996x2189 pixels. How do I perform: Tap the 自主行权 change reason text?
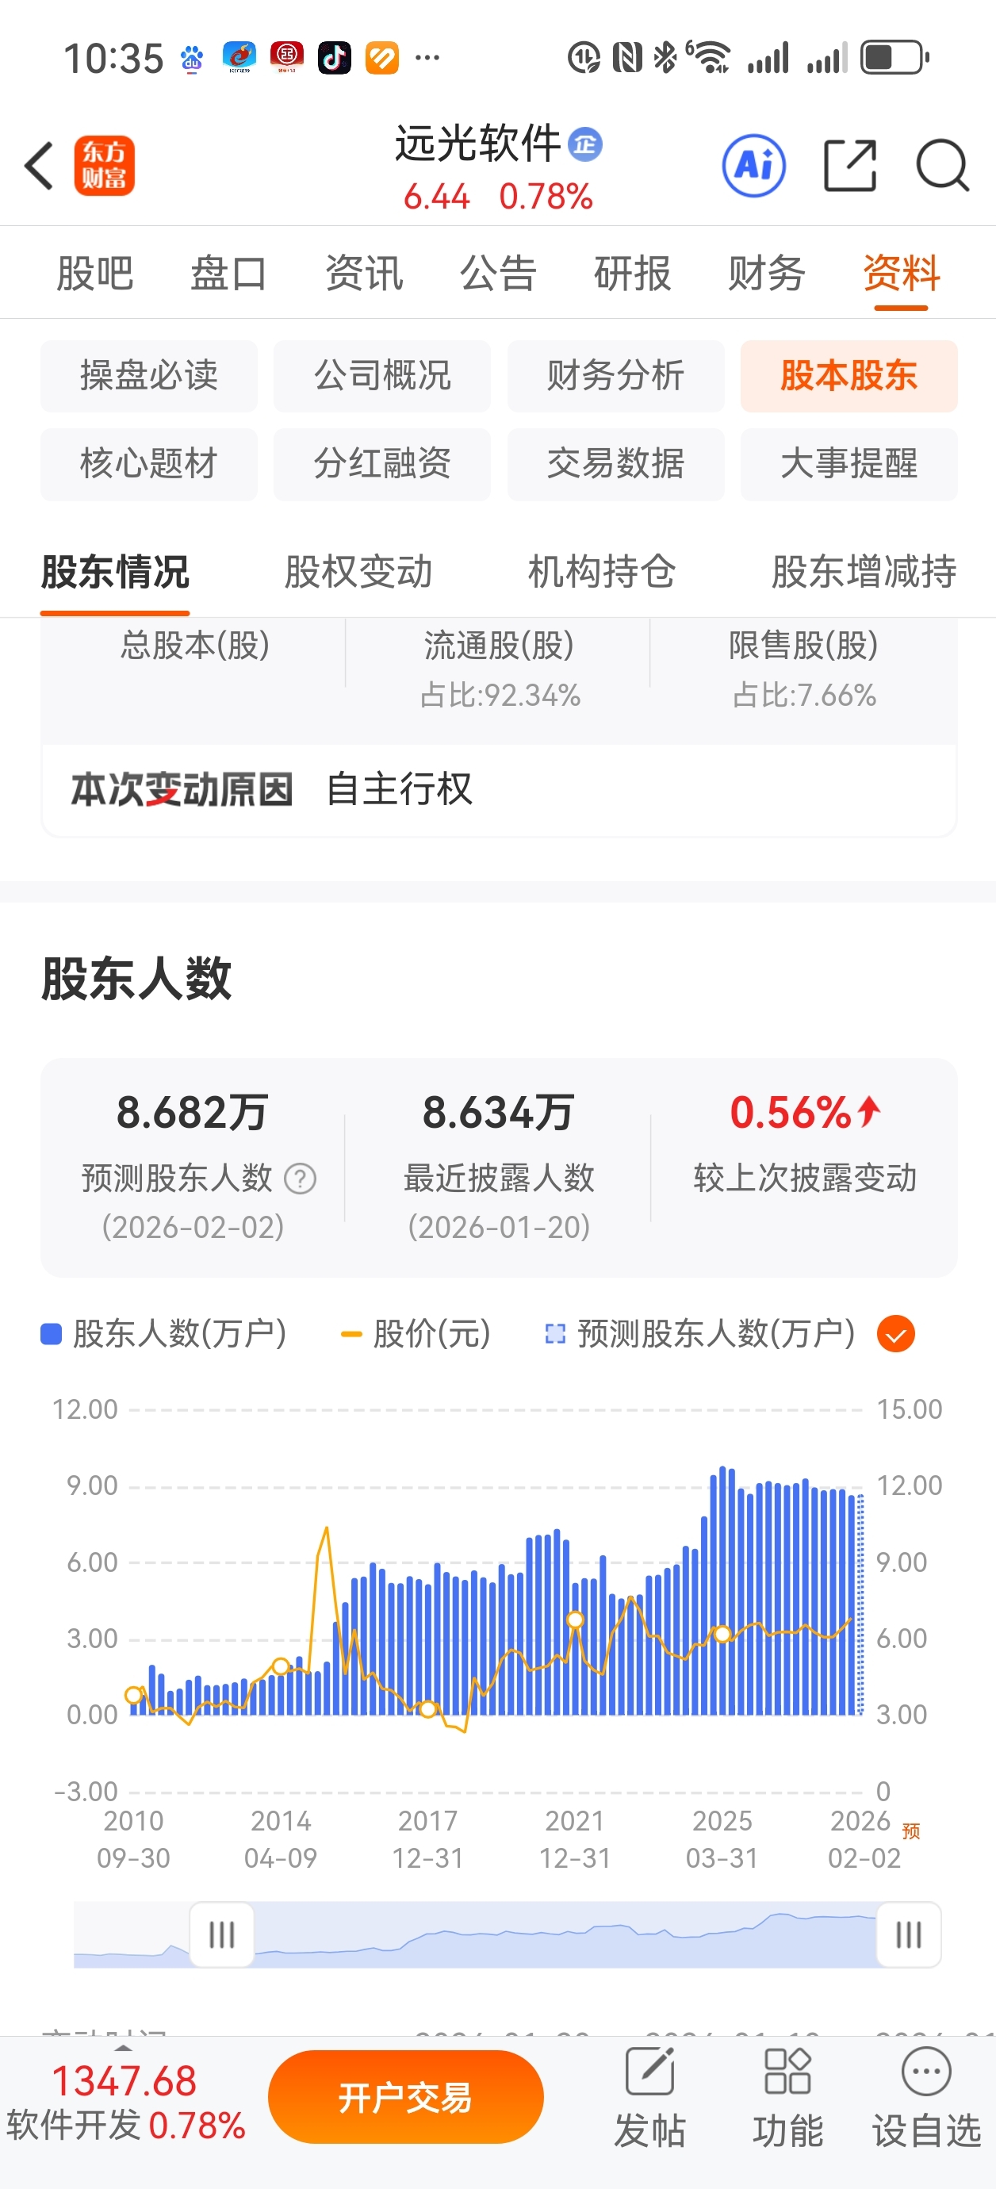click(x=400, y=789)
